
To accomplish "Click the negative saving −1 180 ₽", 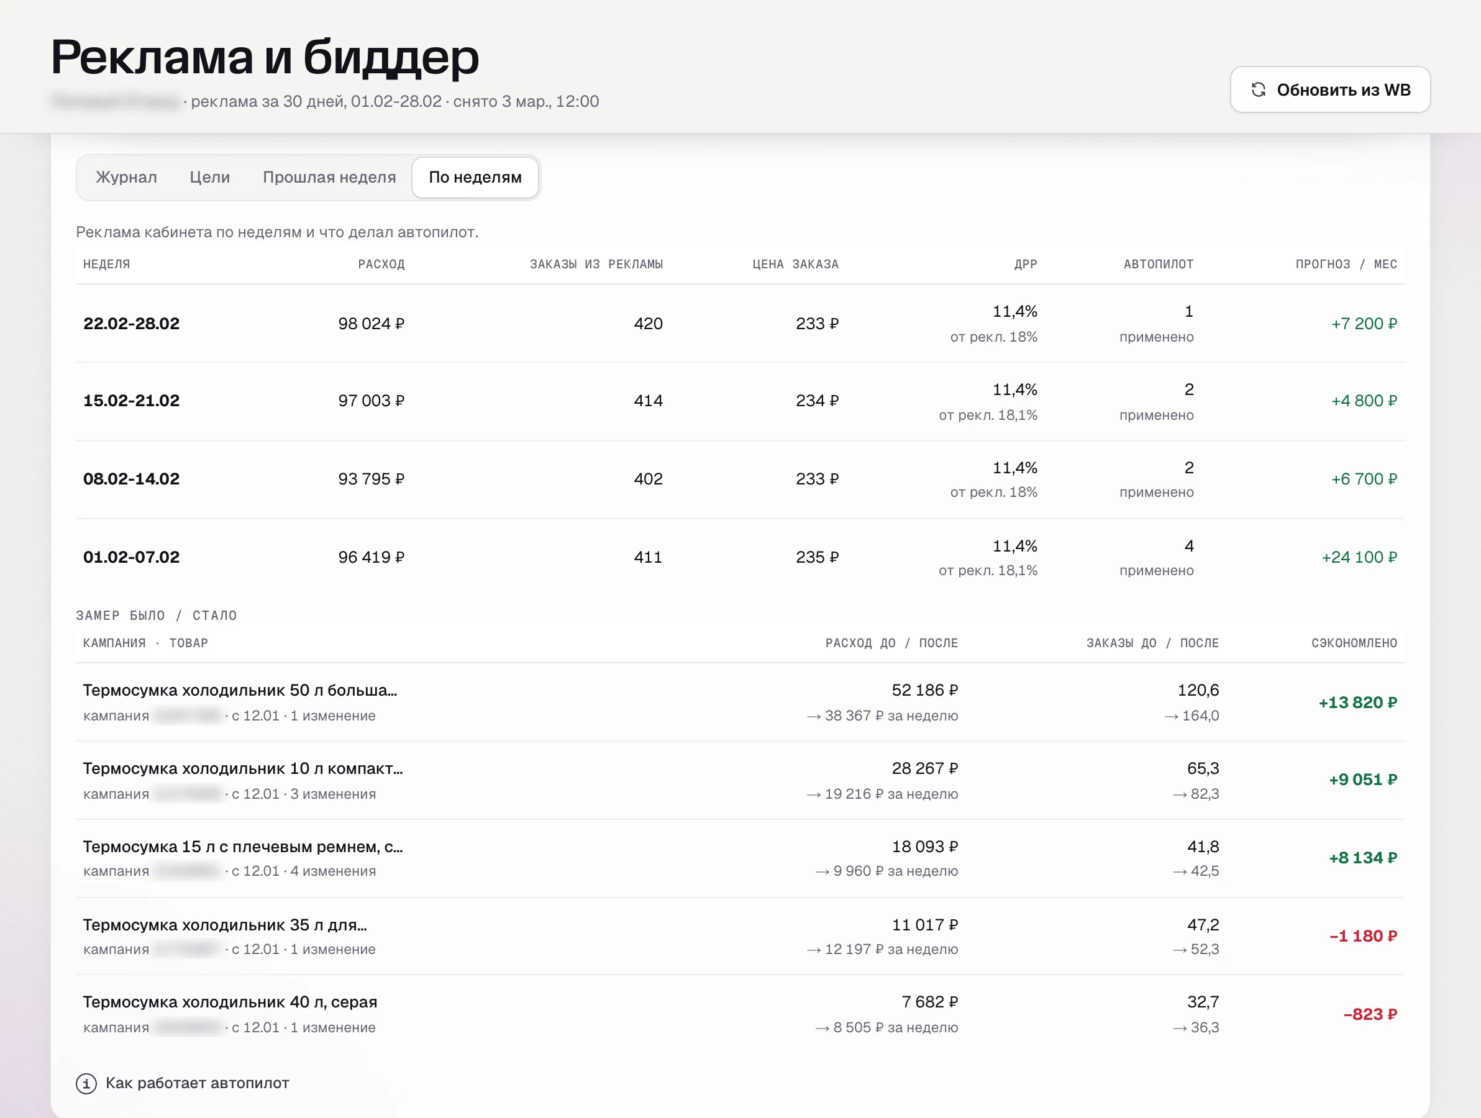I will tap(1363, 937).
